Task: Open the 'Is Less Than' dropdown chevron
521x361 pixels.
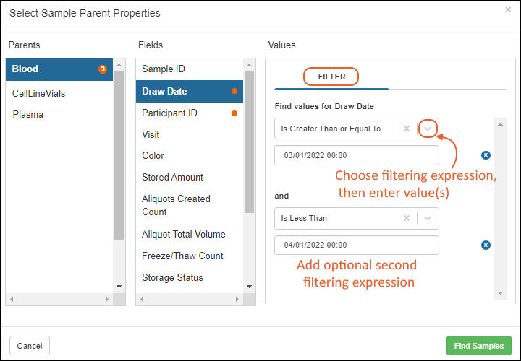Action: 428,218
